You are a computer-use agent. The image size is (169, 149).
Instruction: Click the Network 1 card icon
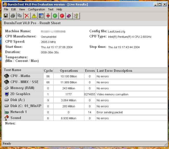[x=7, y=112]
